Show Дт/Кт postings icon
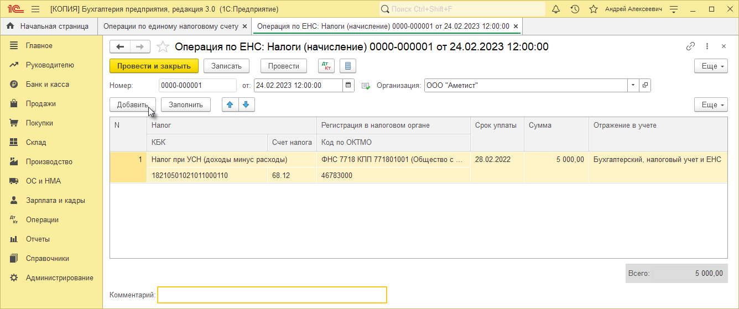 tap(326, 66)
